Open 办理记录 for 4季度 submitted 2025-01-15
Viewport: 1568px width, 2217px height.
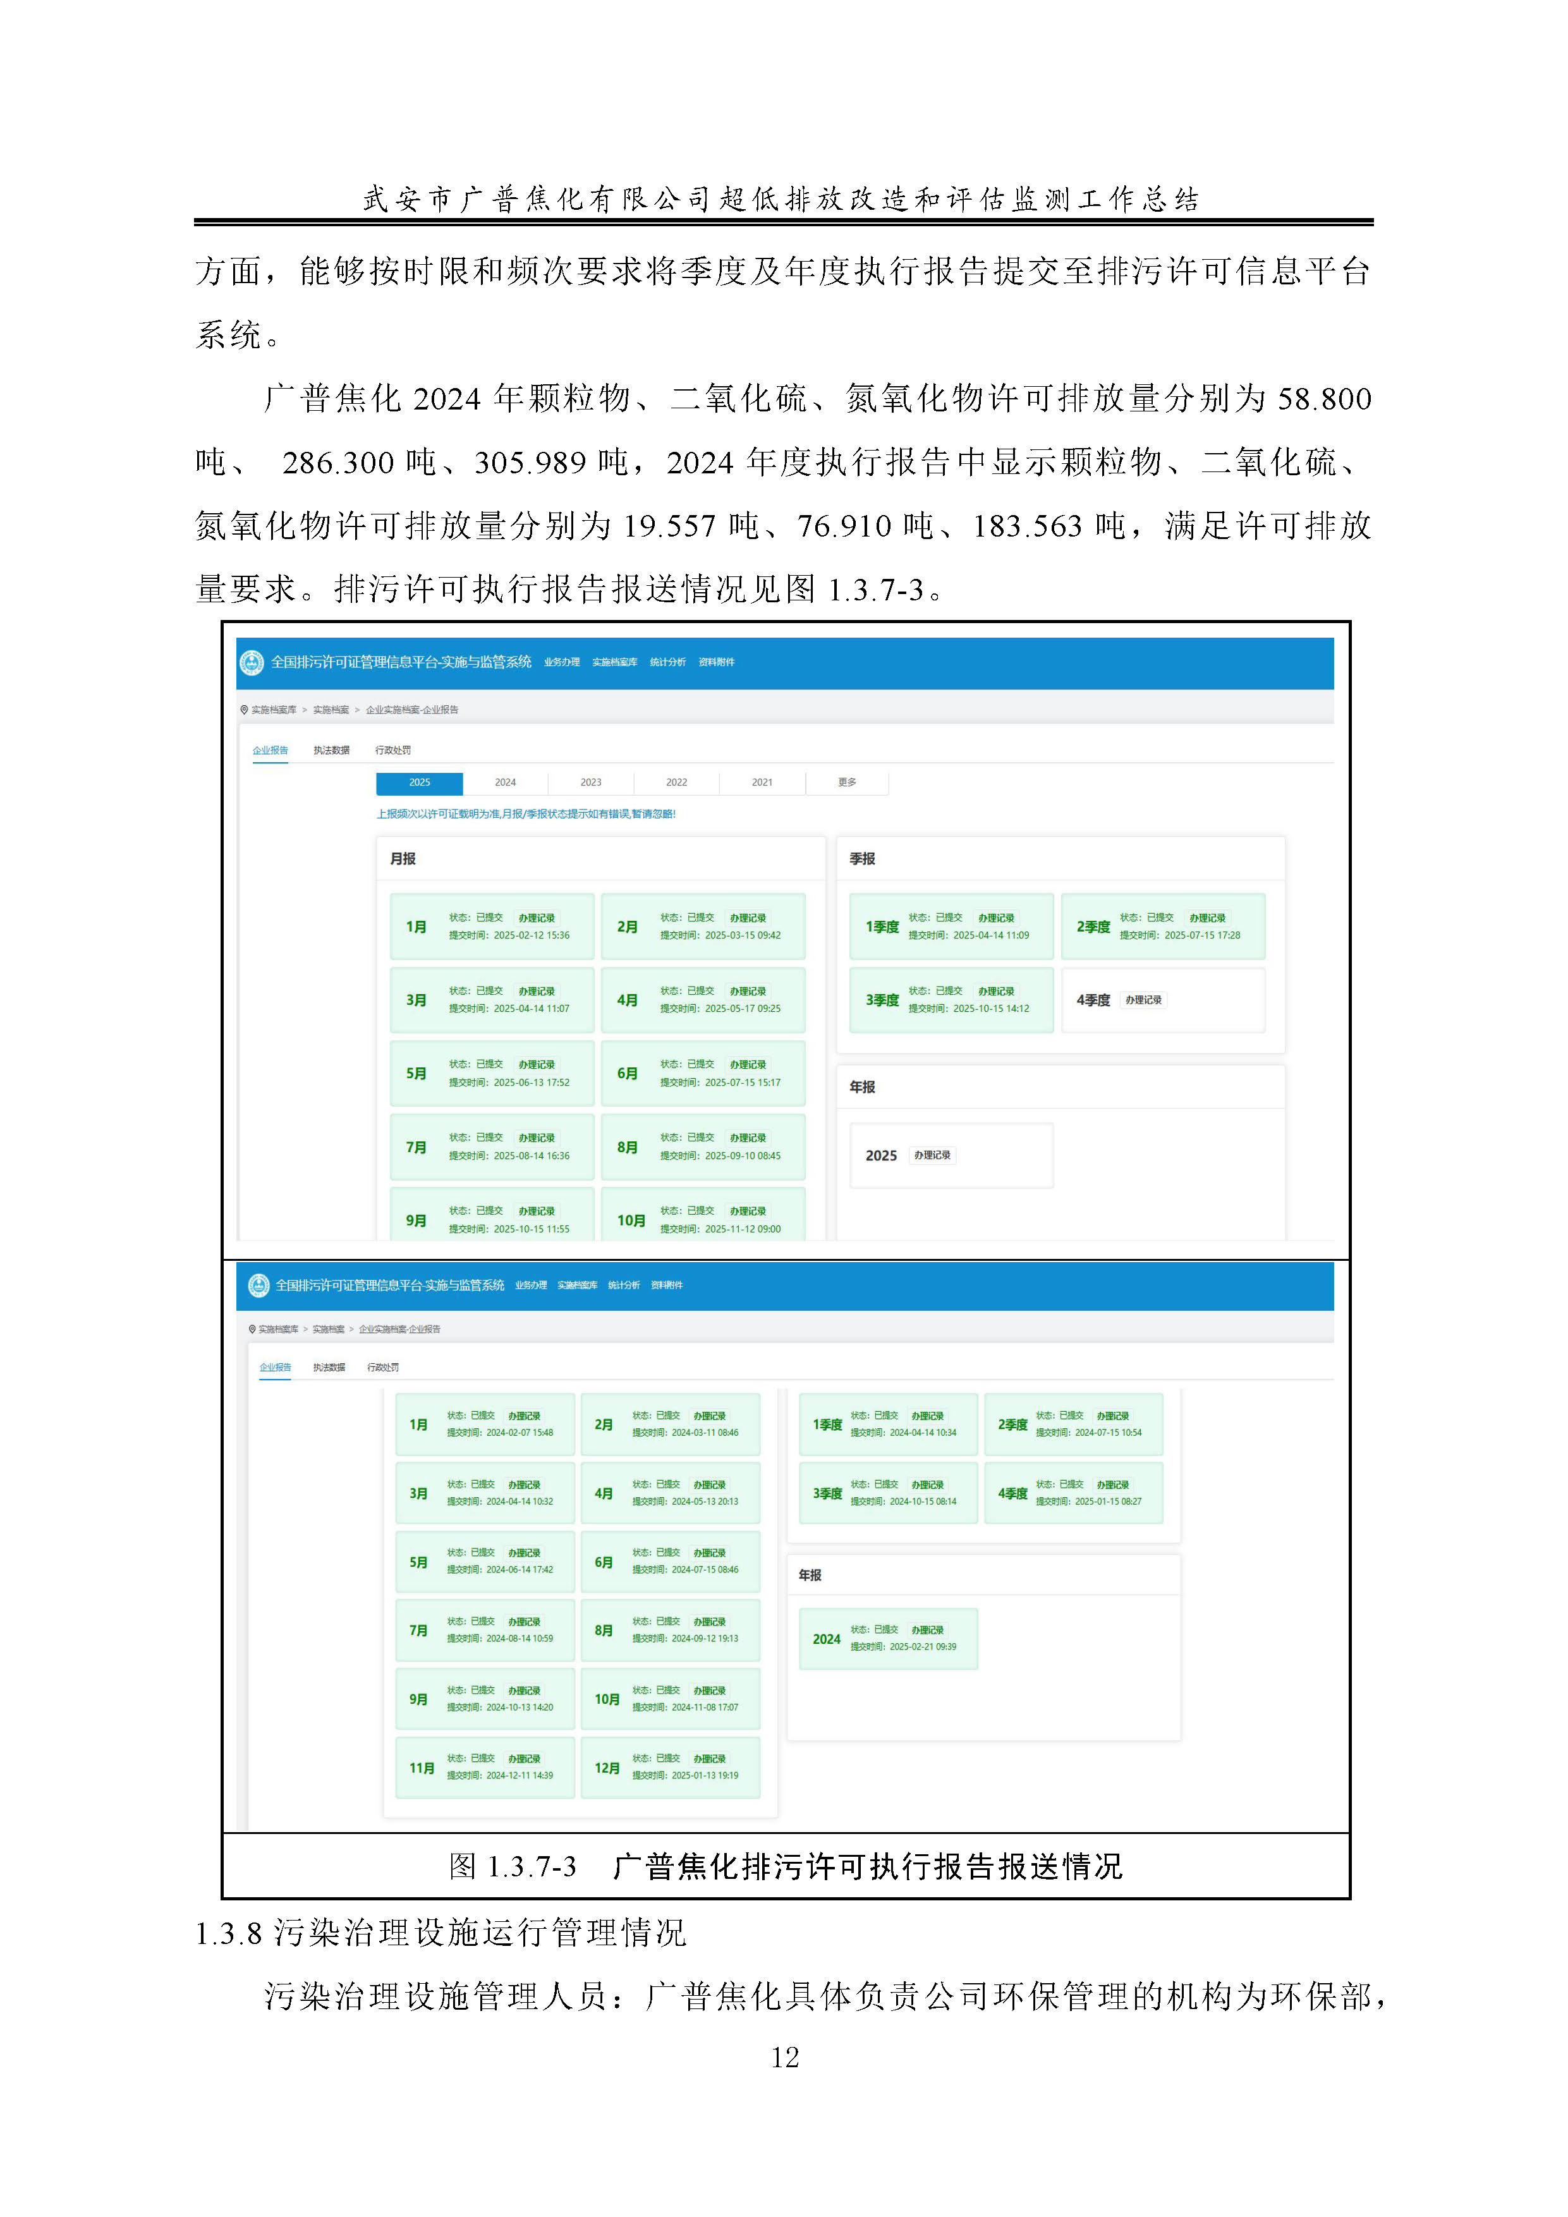(1113, 1485)
